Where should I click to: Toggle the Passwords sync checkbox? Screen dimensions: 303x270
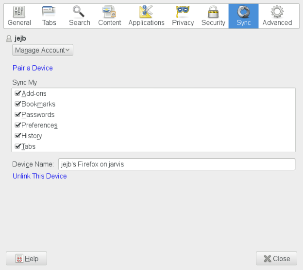click(x=18, y=115)
